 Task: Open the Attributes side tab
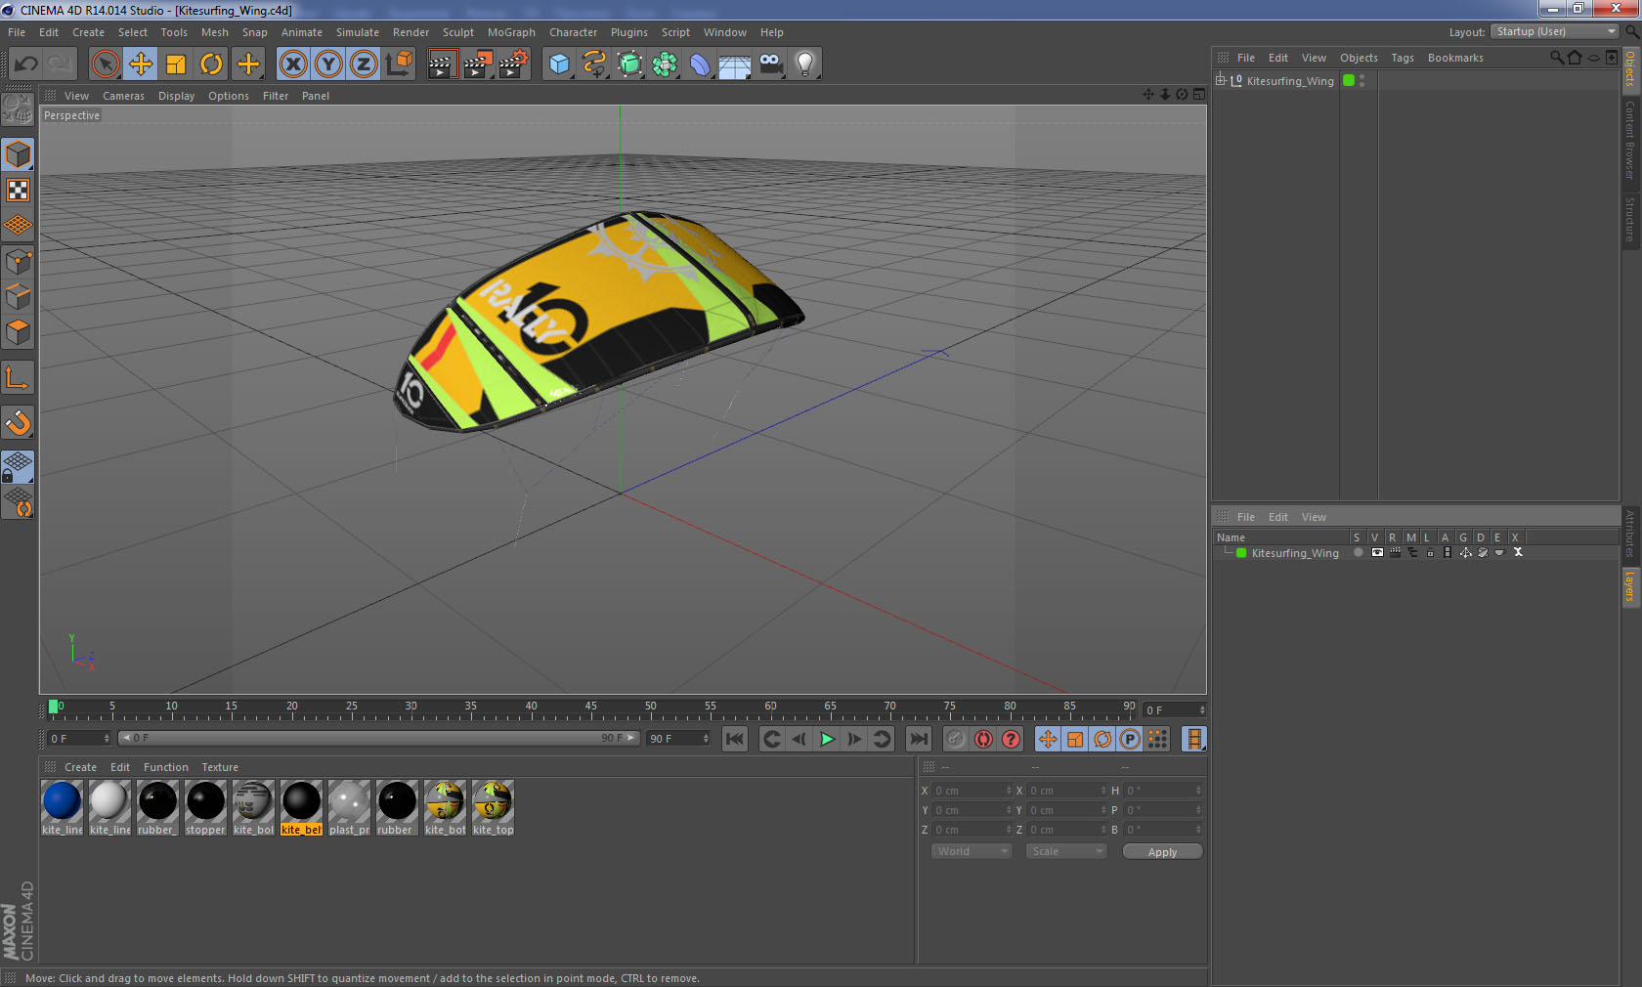[x=1629, y=534]
